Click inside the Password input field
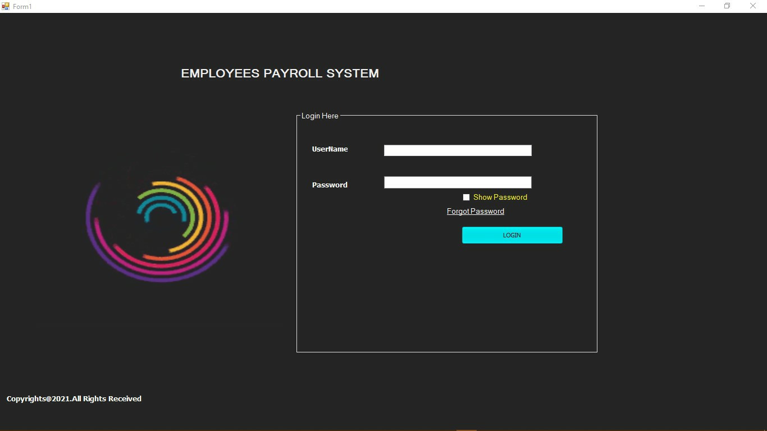 click(x=457, y=182)
